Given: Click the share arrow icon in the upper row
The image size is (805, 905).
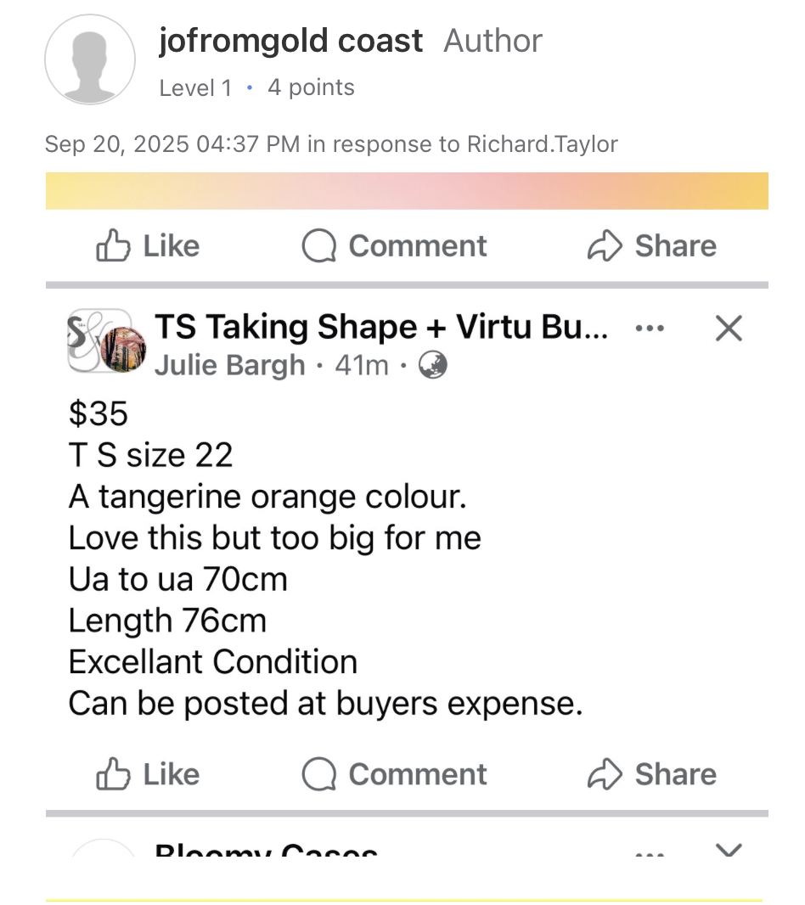Looking at the screenshot, I should pos(605,246).
